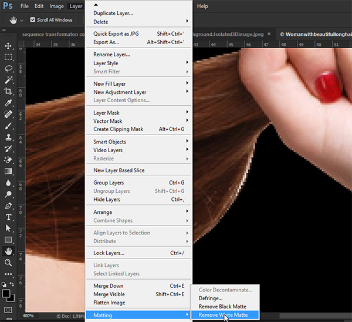The image size is (352, 322).
Task: Click Duplicate Layer menu entry
Action: (x=113, y=13)
